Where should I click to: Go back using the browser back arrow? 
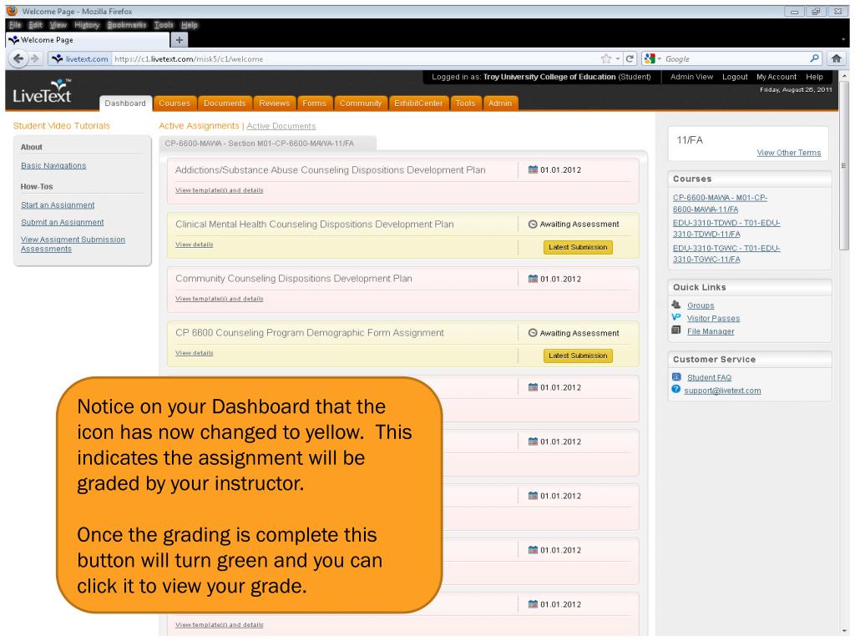18,58
